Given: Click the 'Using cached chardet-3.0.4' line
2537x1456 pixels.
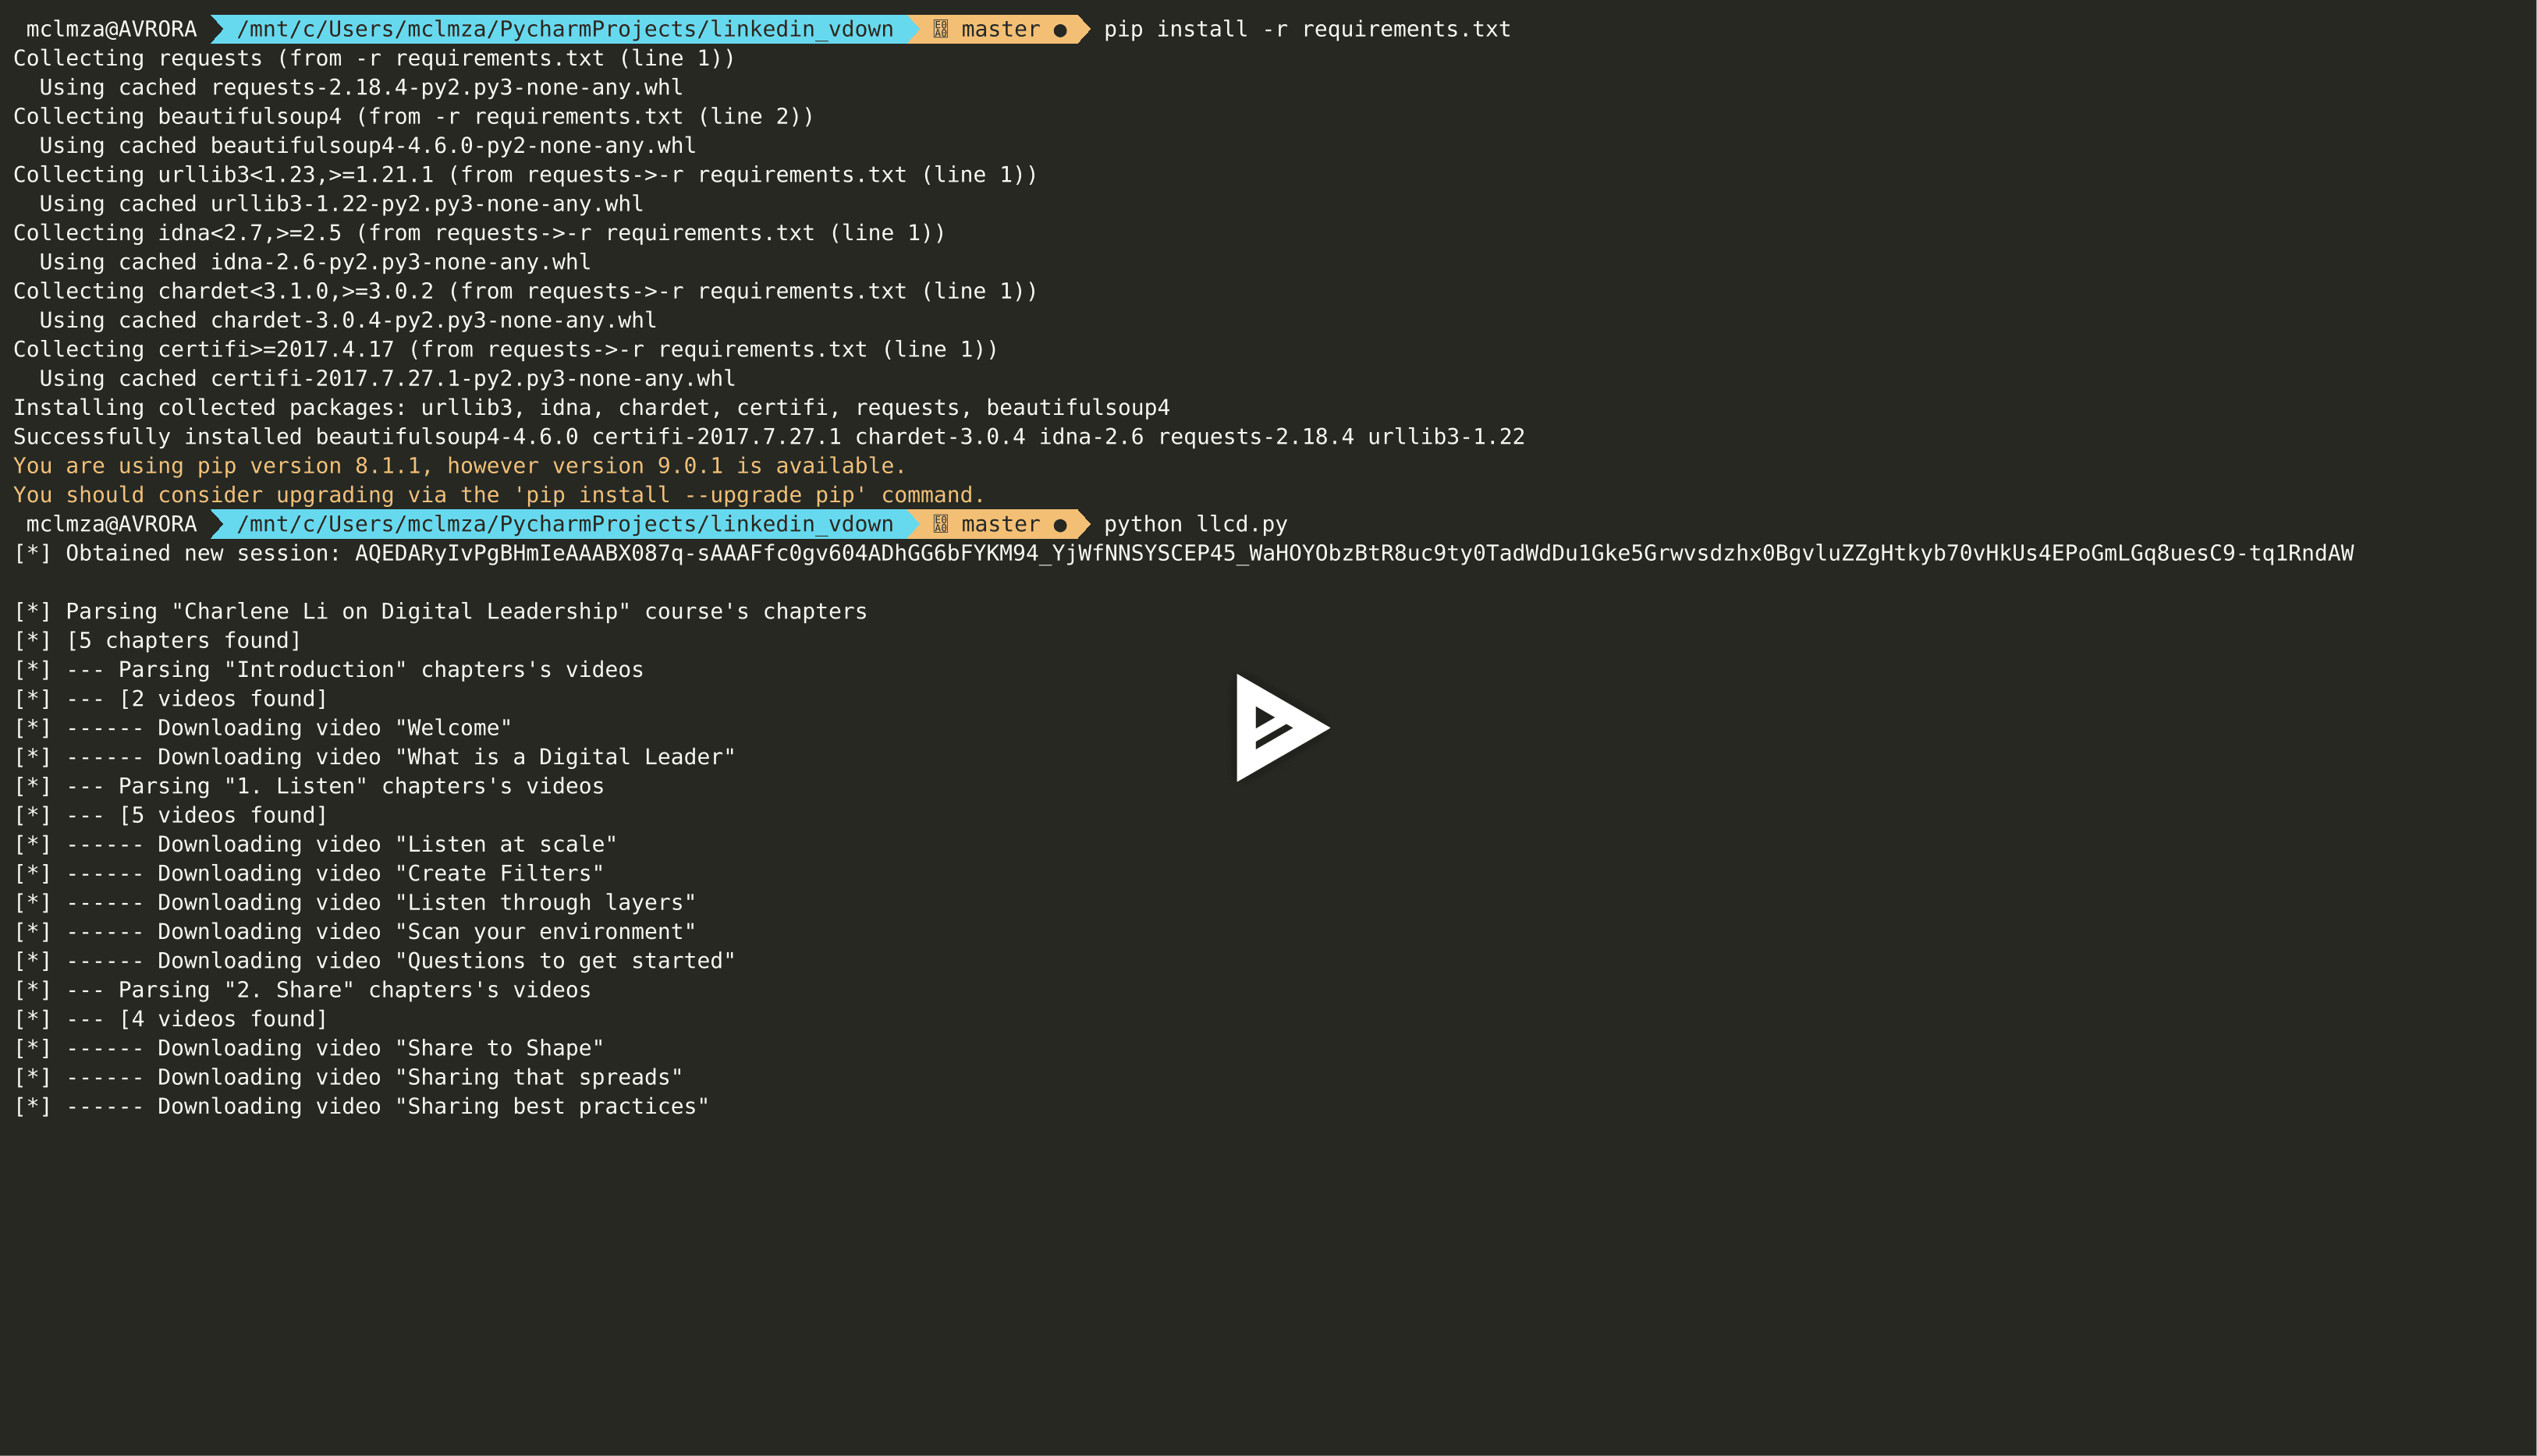Looking at the screenshot, I should [347, 320].
